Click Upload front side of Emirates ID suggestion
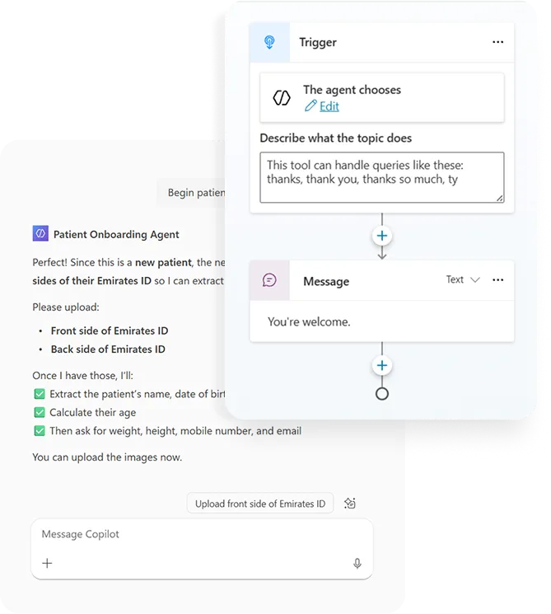The height and width of the screenshot is (614, 551). pyautogui.click(x=260, y=504)
